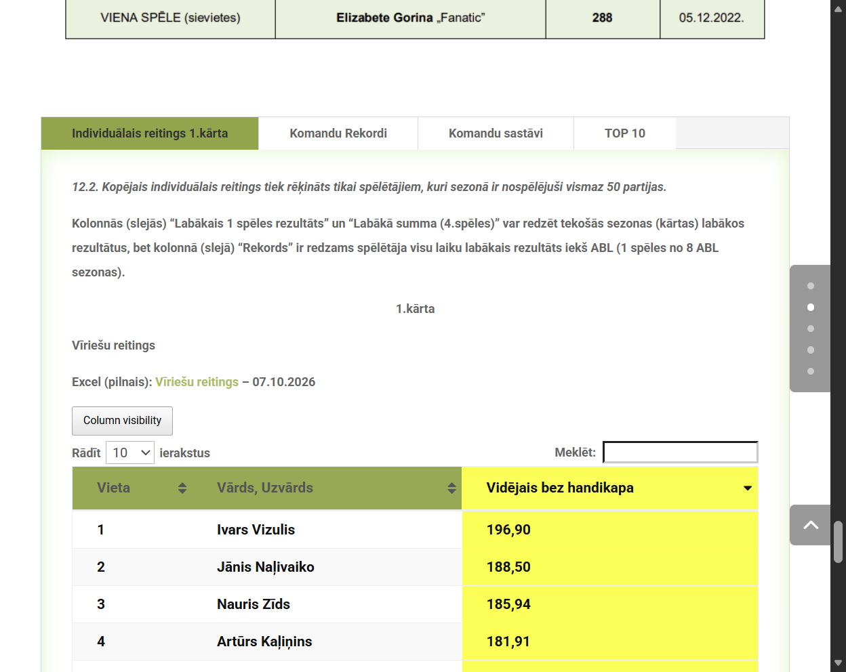The height and width of the screenshot is (672, 846).
Task: Select third section navigation dot
Action: click(x=811, y=329)
